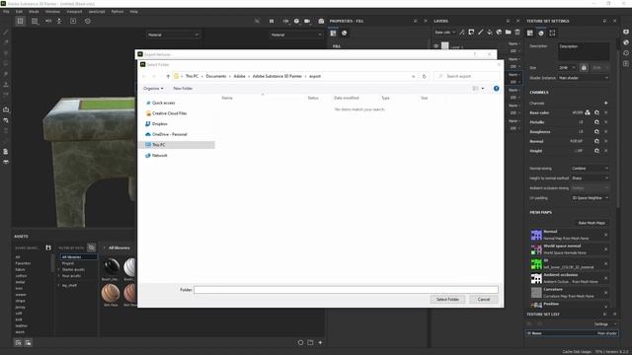Click the video camera icon in the viewport toolbar
This screenshot has height=355, width=632.
click(x=307, y=21)
